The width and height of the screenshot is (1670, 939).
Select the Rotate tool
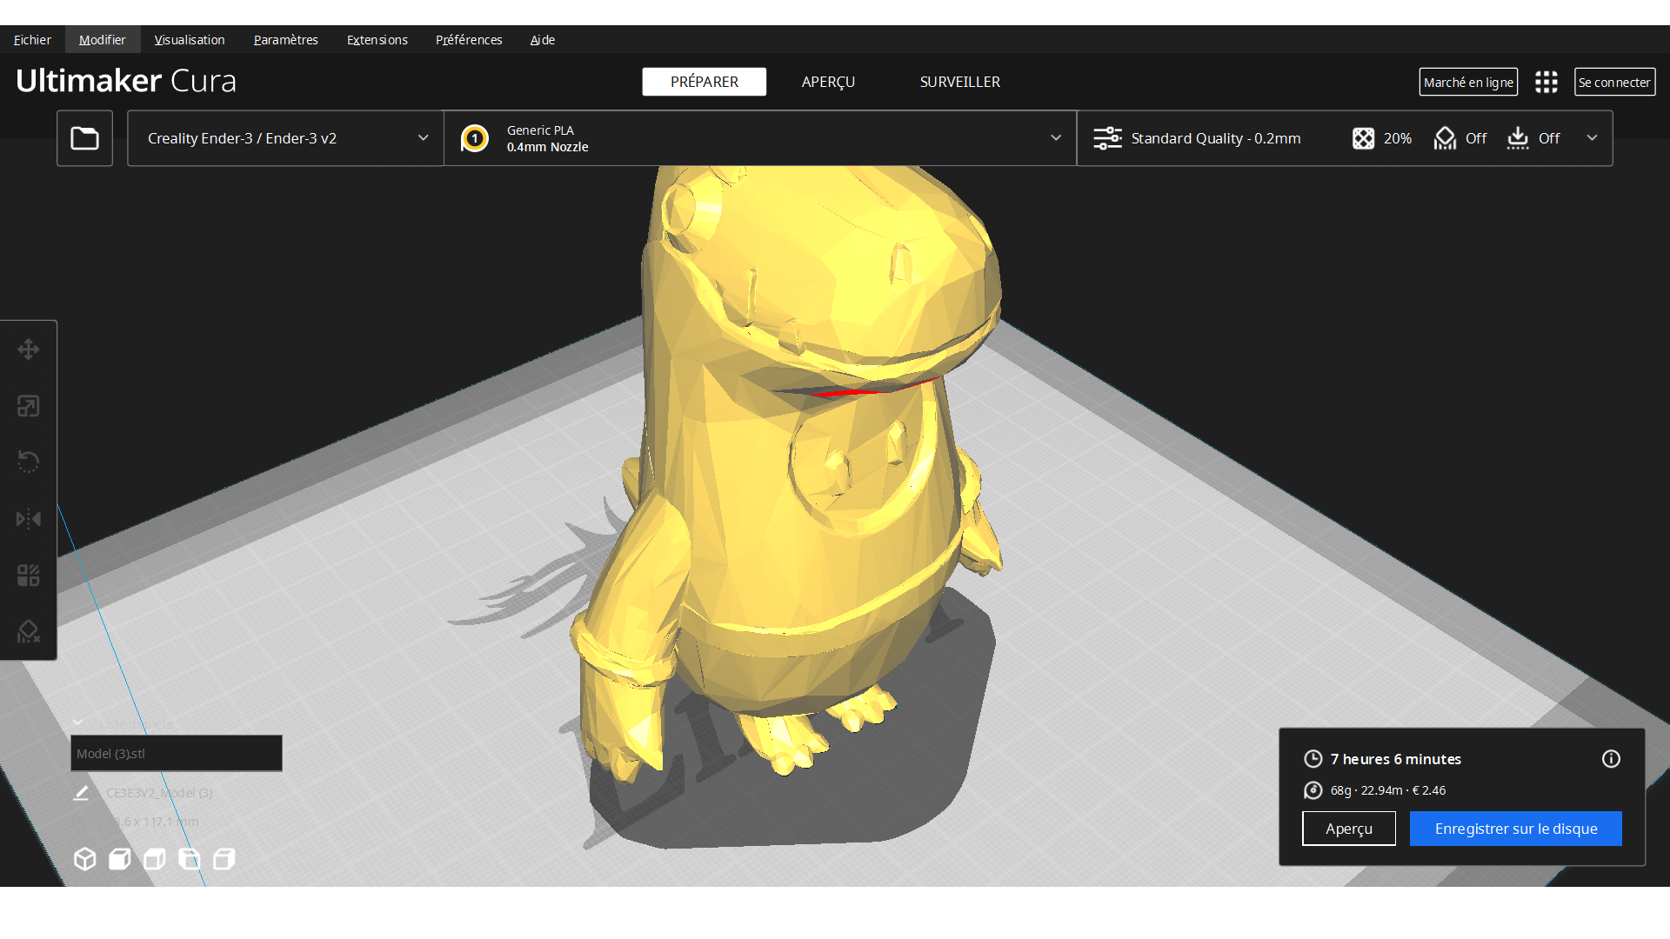coord(29,462)
